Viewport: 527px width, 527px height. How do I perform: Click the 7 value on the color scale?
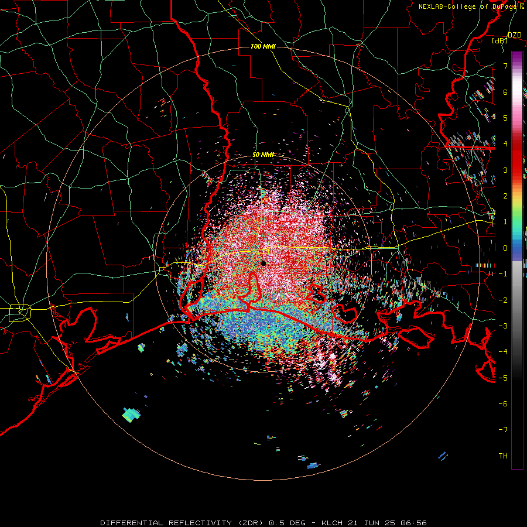click(505, 66)
